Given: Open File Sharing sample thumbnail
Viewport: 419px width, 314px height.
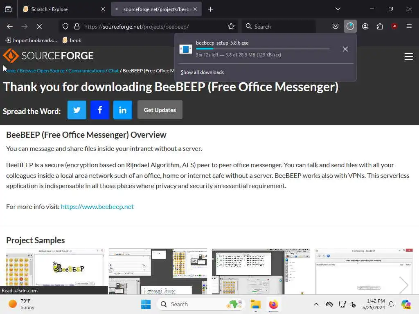Looking at the screenshot, I should click(364, 271).
